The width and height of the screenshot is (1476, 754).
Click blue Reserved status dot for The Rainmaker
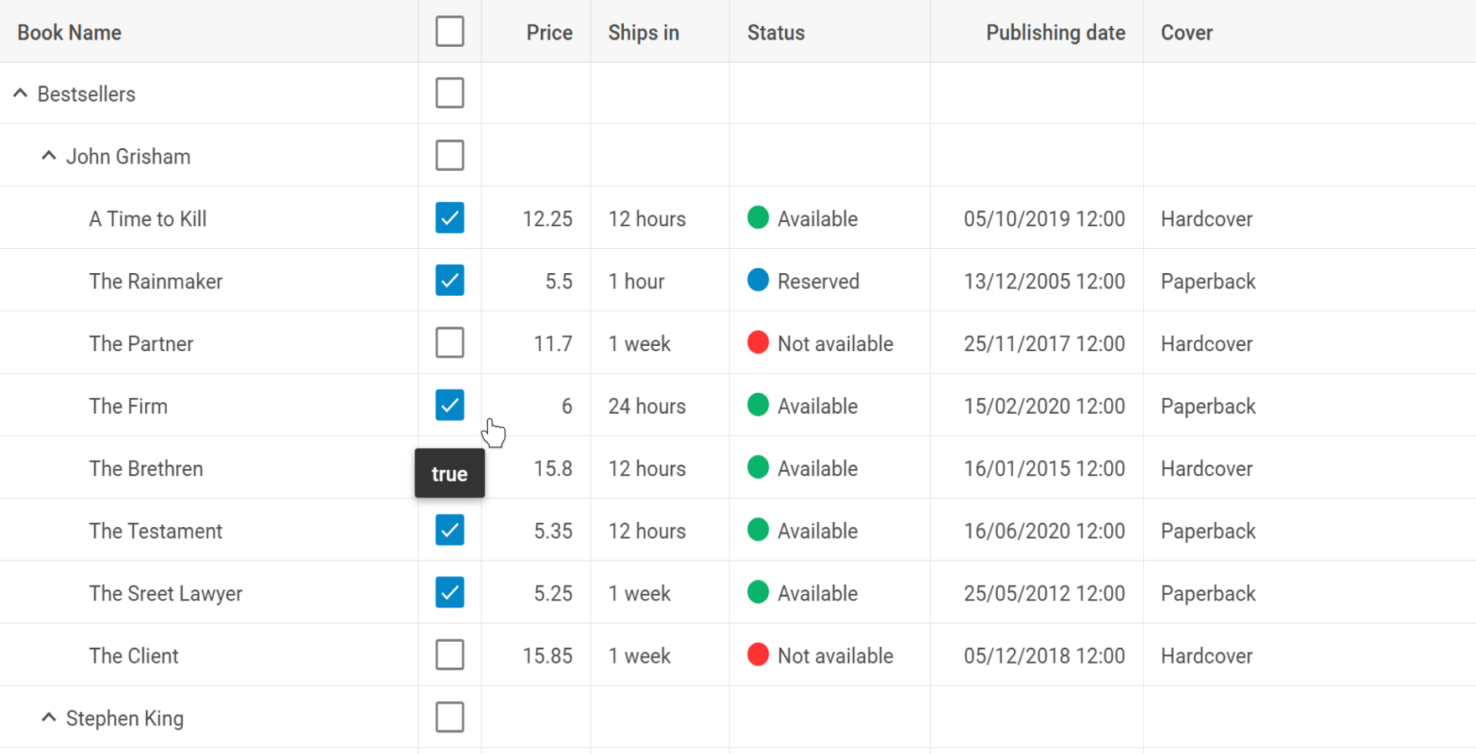coord(758,280)
